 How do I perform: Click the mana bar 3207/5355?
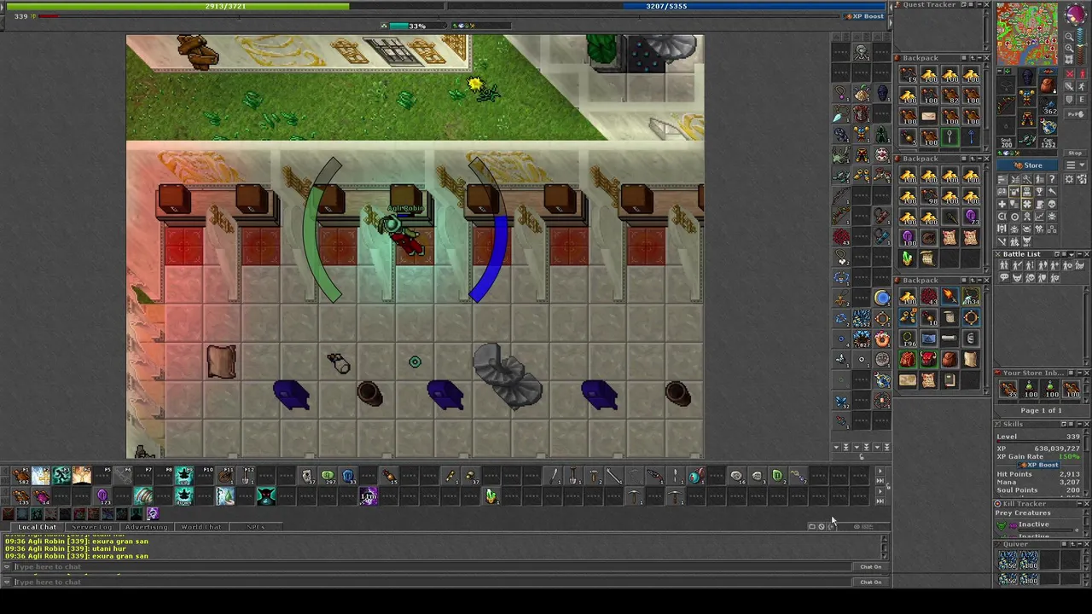(x=666, y=6)
